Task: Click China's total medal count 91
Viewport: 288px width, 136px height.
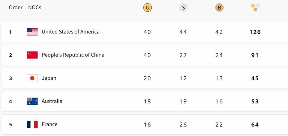Action: [x=255, y=55]
